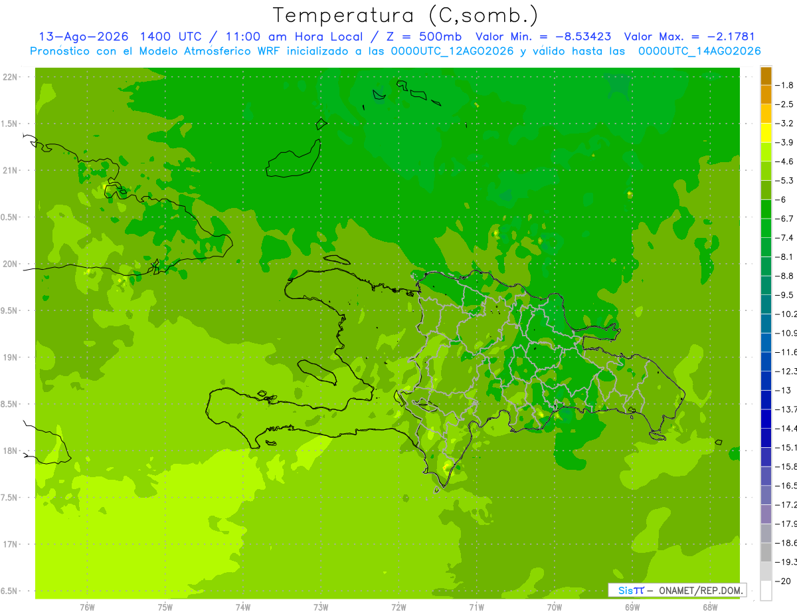Viewport: 797px width, 616px height.
Task: Click the 'Temperatura (C,somb.)' chart title
Action: tap(406, 15)
